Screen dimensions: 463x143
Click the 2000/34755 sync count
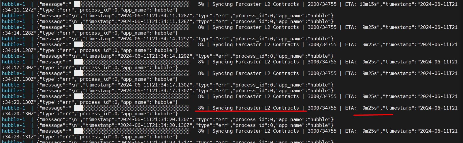pos(322,4)
